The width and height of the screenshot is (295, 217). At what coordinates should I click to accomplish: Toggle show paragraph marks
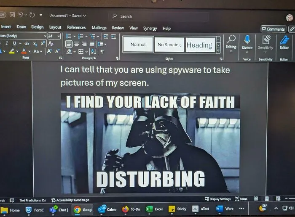pyautogui.click(x=102, y=52)
